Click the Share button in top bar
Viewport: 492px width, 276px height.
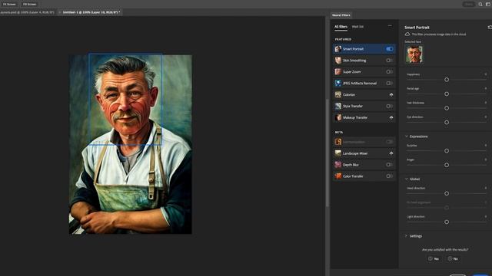coord(469,5)
